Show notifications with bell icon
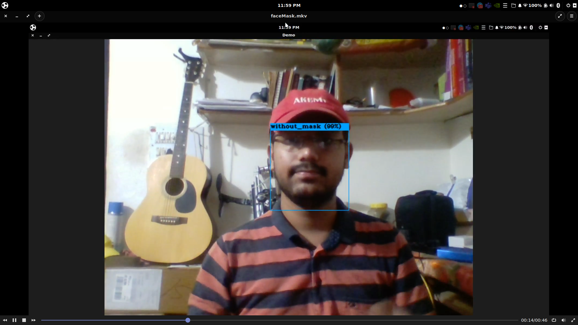 tap(520, 5)
